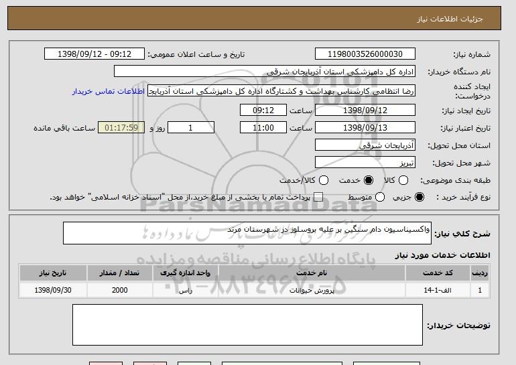
Task: Select the کالا/خدمت radio button
Action: pos(324,180)
